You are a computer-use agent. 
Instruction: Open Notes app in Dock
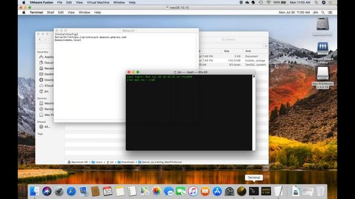(120, 191)
